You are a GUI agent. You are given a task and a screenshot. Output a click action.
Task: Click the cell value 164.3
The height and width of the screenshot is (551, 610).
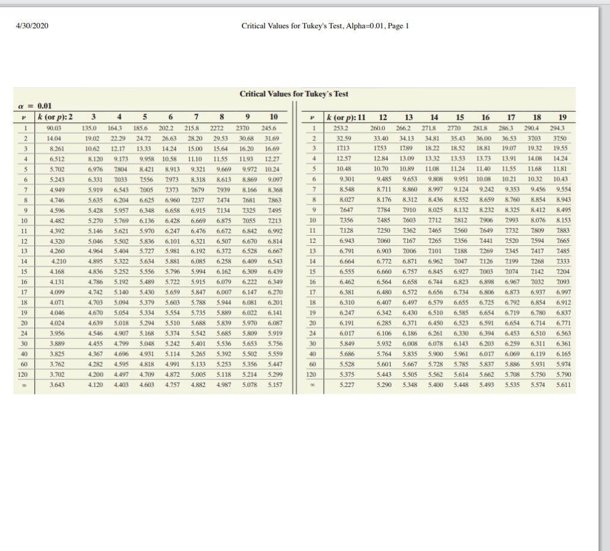[x=115, y=128]
